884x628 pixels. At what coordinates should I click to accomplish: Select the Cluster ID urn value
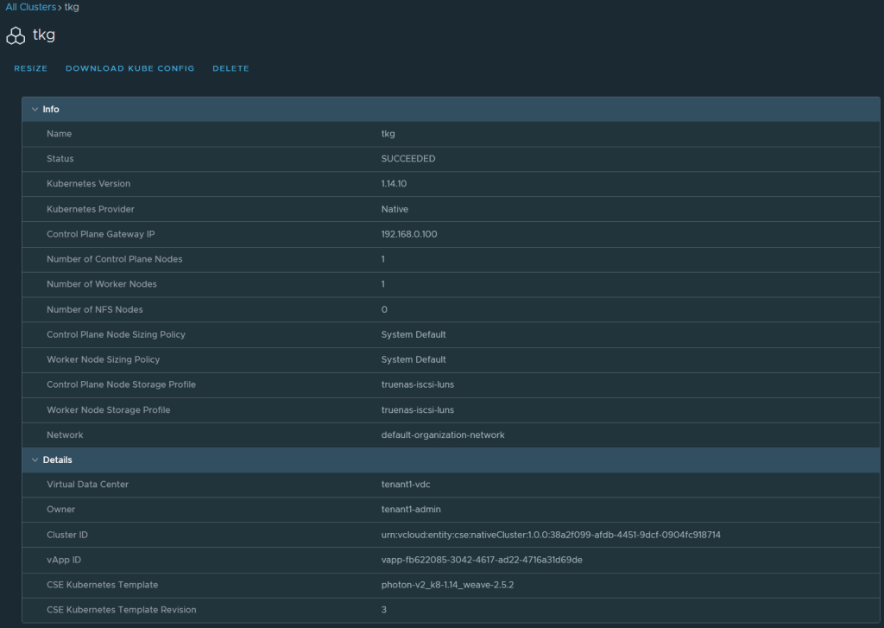pos(550,535)
